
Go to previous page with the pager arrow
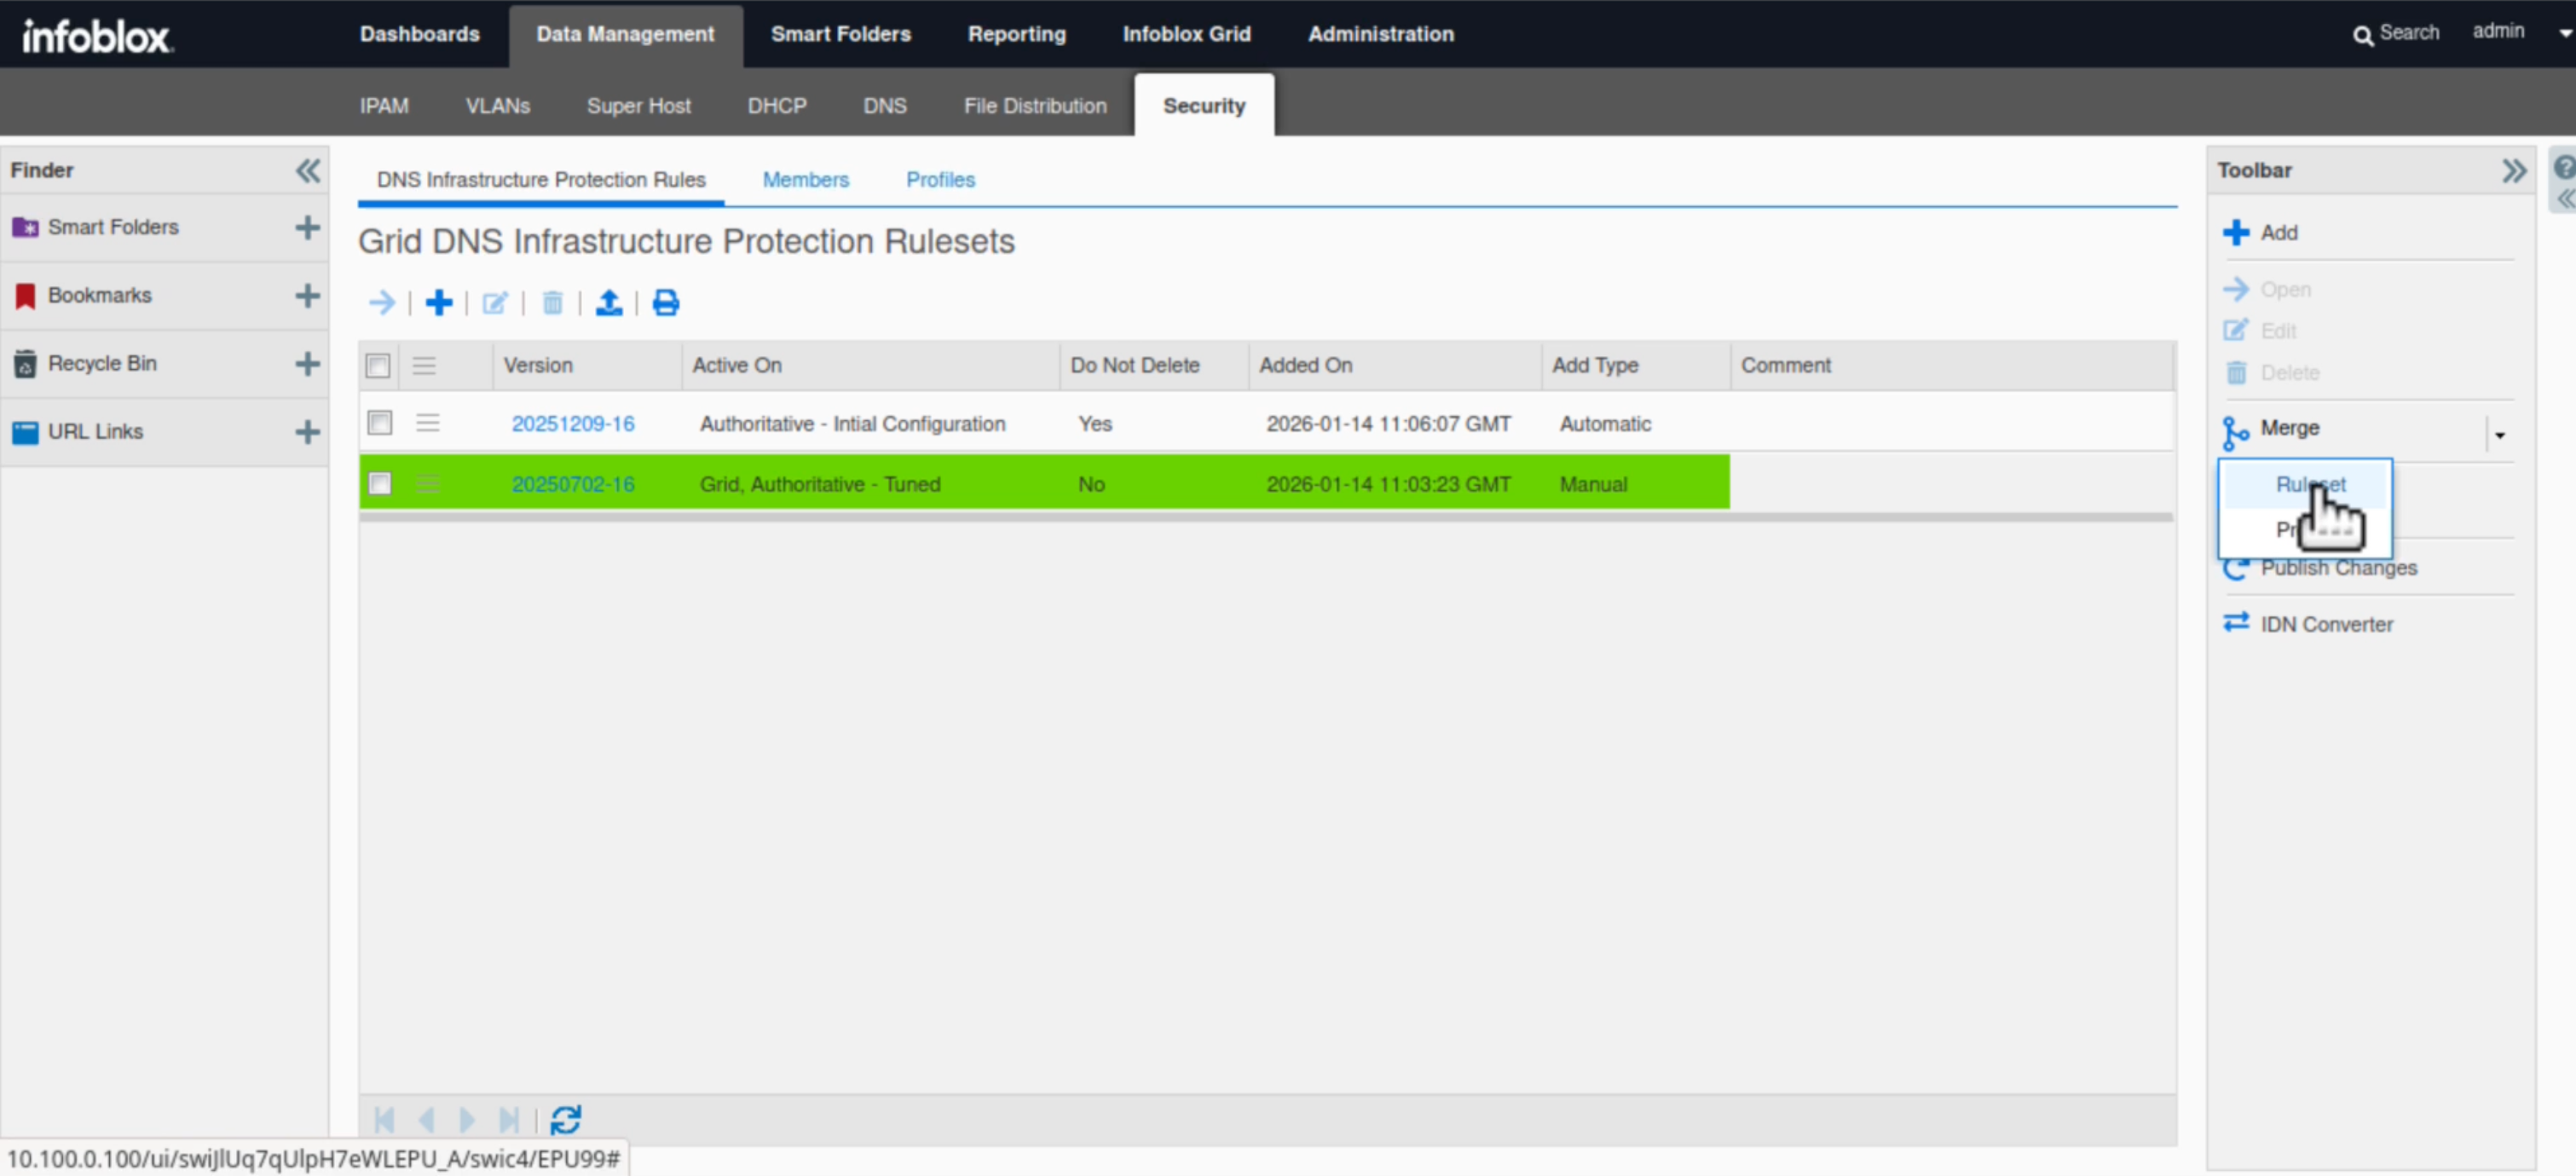(x=427, y=1119)
